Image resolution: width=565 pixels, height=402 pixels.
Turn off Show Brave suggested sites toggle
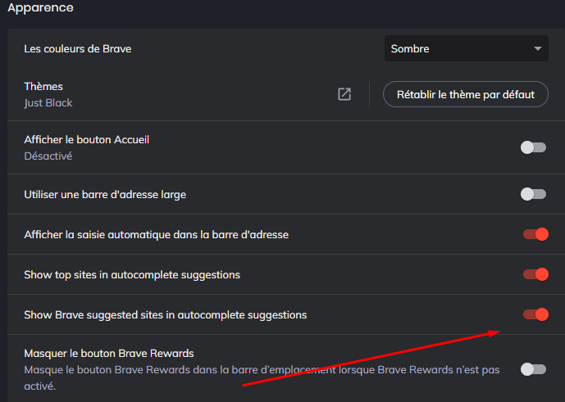click(535, 314)
